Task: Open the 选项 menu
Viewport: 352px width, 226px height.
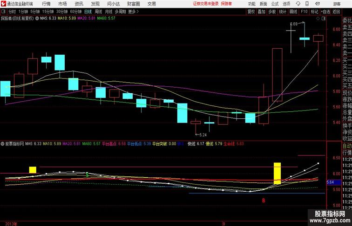Action: (x=286, y=4)
